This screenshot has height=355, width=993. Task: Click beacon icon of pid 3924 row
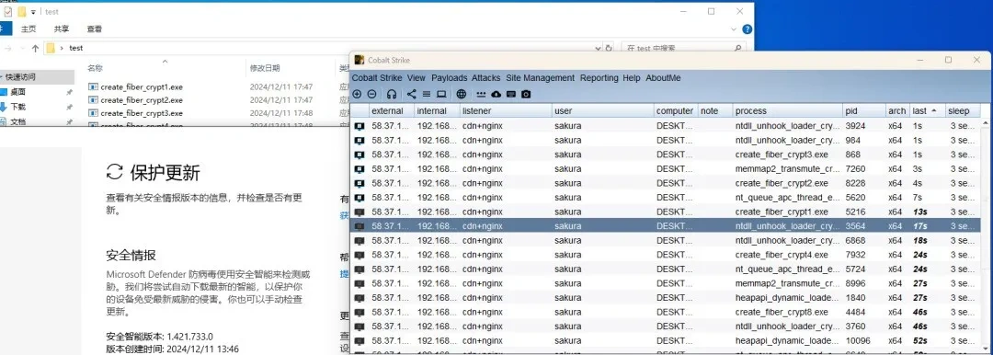click(360, 126)
